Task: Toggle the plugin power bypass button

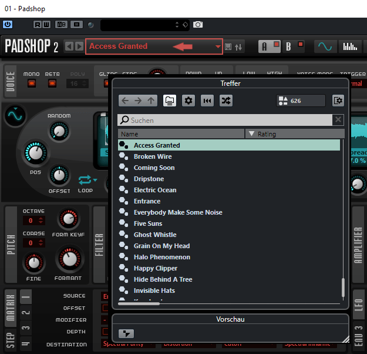Action: (8, 24)
